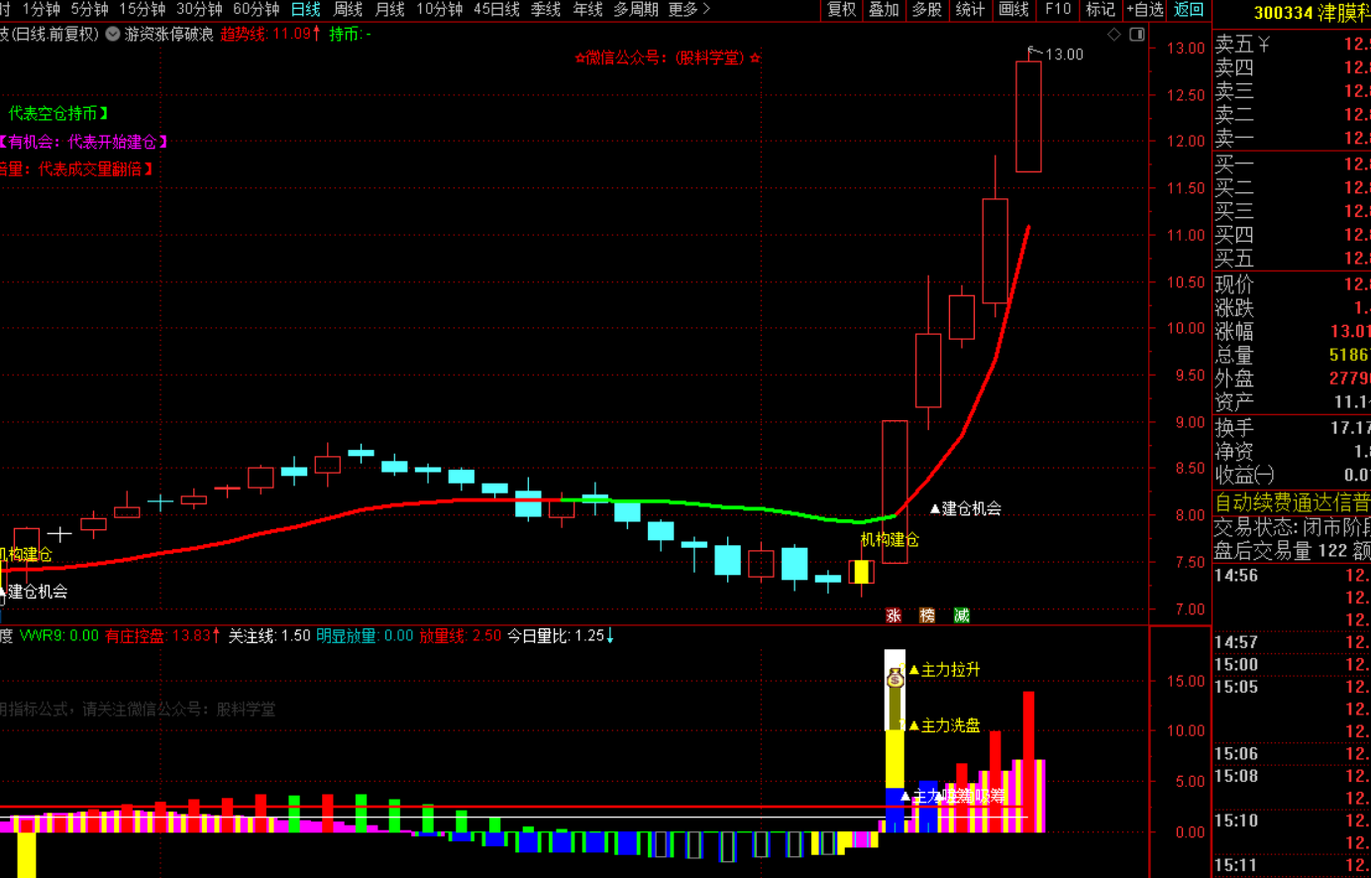
Task: Select the 年线 yearly period tab
Action: (x=588, y=9)
